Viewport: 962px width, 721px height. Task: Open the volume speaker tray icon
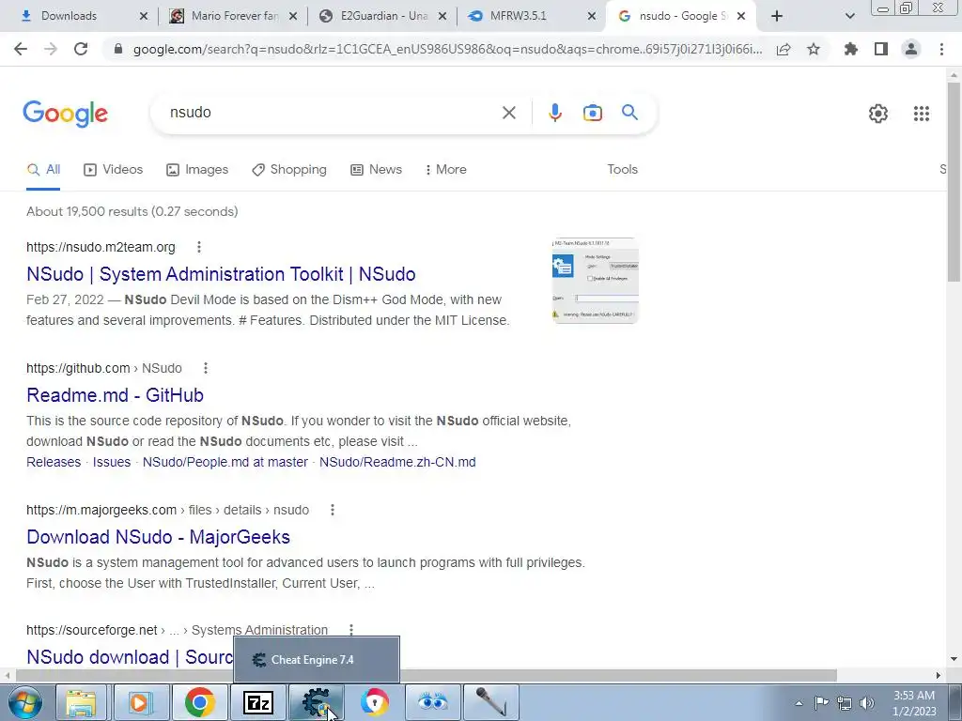pyautogui.click(x=867, y=703)
